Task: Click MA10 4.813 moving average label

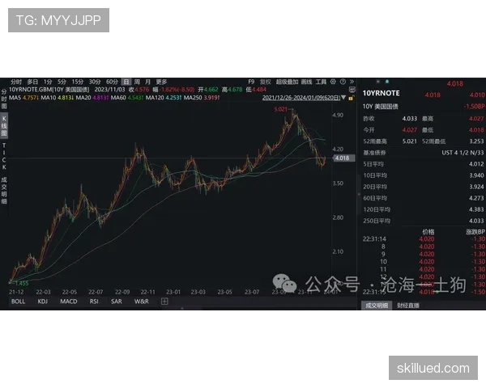Action: (x=57, y=98)
